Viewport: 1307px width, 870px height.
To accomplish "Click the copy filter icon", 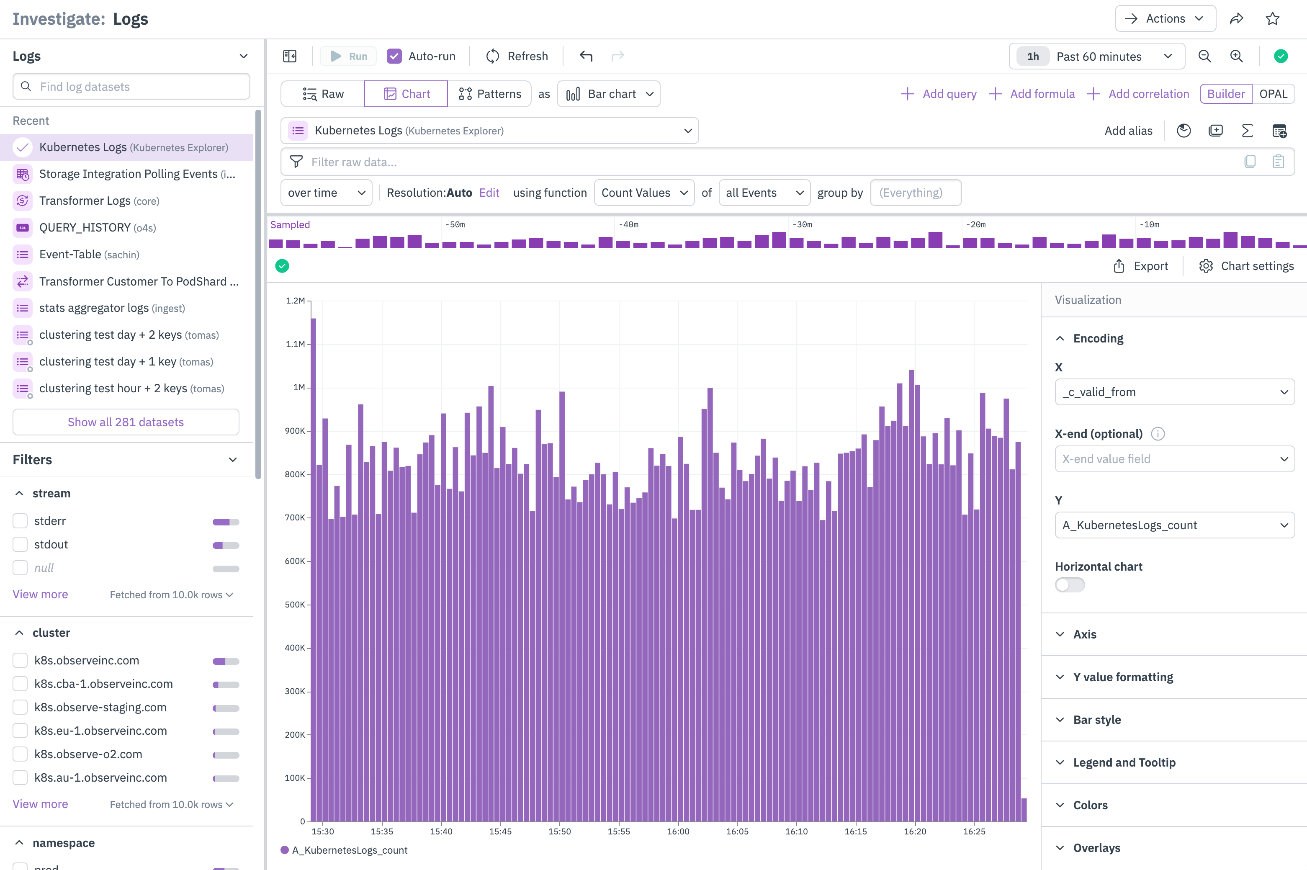I will 1250,162.
